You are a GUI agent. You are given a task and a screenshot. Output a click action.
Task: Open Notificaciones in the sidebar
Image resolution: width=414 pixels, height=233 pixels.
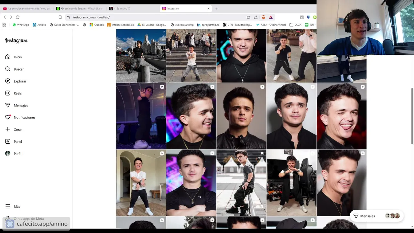click(x=20, y=117)
